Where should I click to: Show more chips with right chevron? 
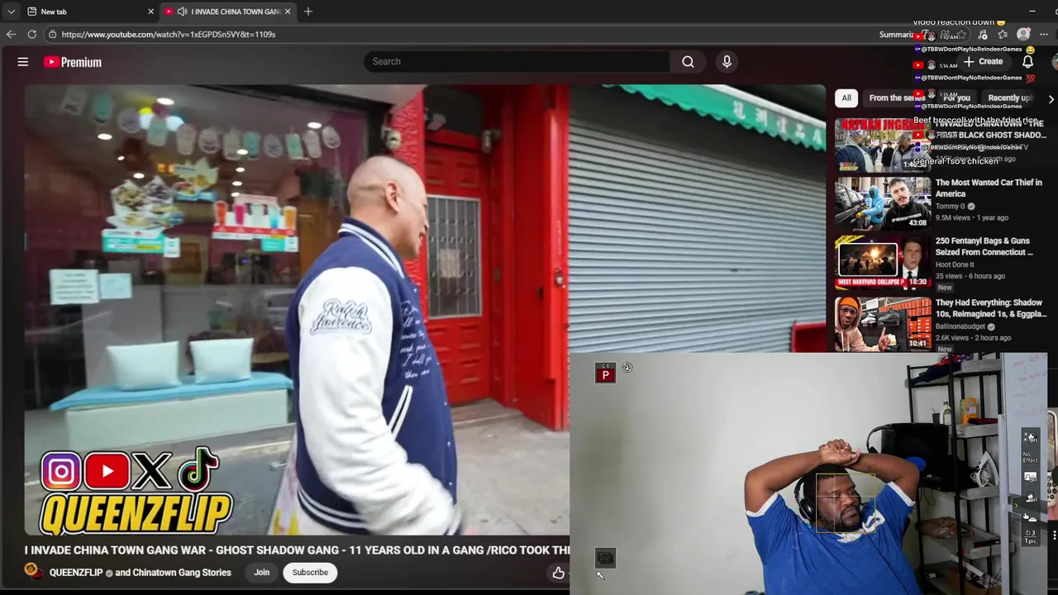pos(1051,99)
